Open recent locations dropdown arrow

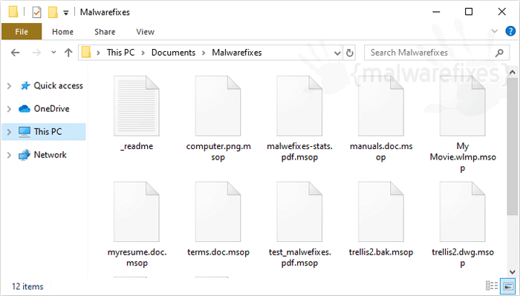click(x=53, y=53)
